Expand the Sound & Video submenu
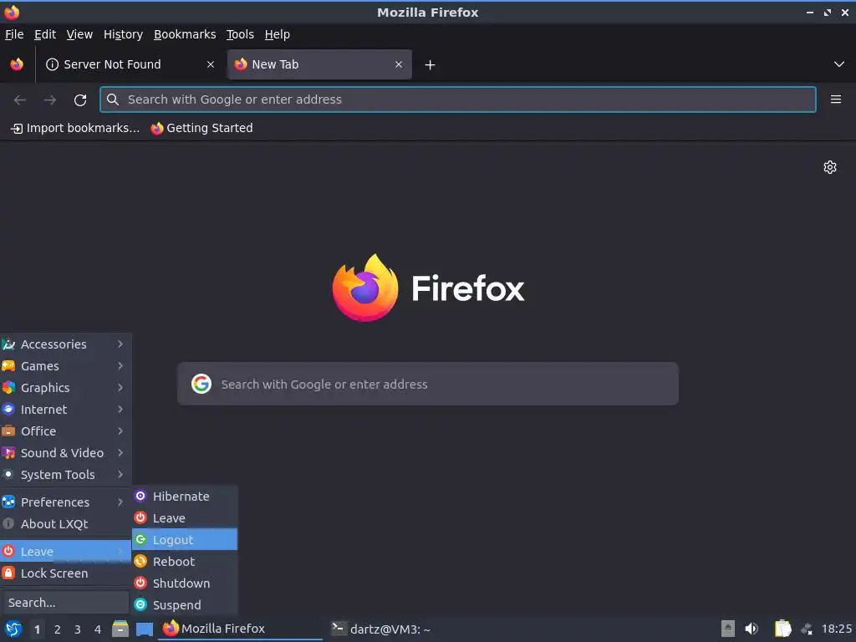856x642 pixels. (x=65, y=453)
